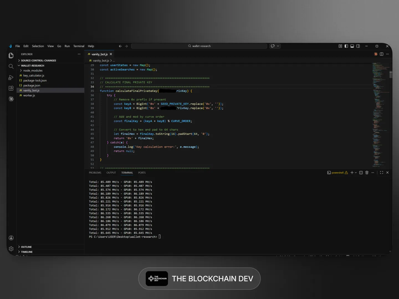
Task: Open the Extensions view
Action: 11,88
